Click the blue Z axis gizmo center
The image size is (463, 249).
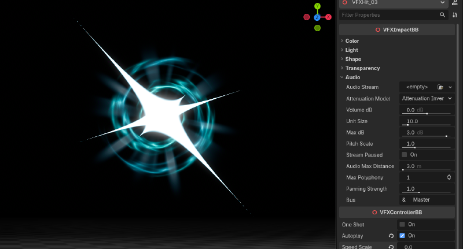click(x=317, y=17)
